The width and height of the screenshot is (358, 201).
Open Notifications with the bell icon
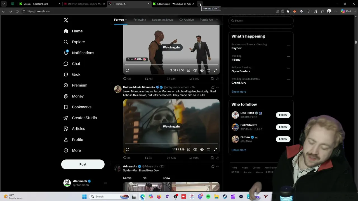click(66, 53)
